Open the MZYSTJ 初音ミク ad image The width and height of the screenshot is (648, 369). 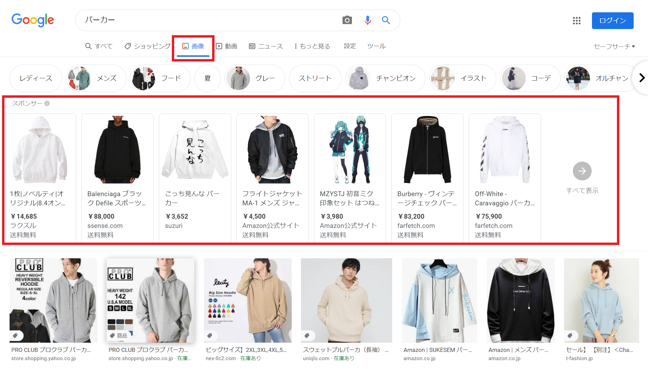350,149
